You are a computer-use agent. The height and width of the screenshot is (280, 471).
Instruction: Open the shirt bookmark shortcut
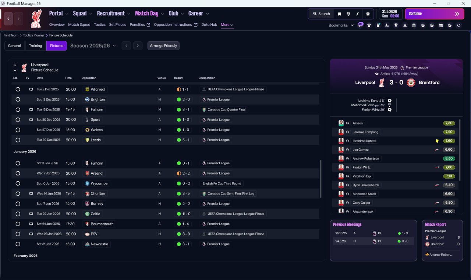pyautogui.click(x=369, y=25)
